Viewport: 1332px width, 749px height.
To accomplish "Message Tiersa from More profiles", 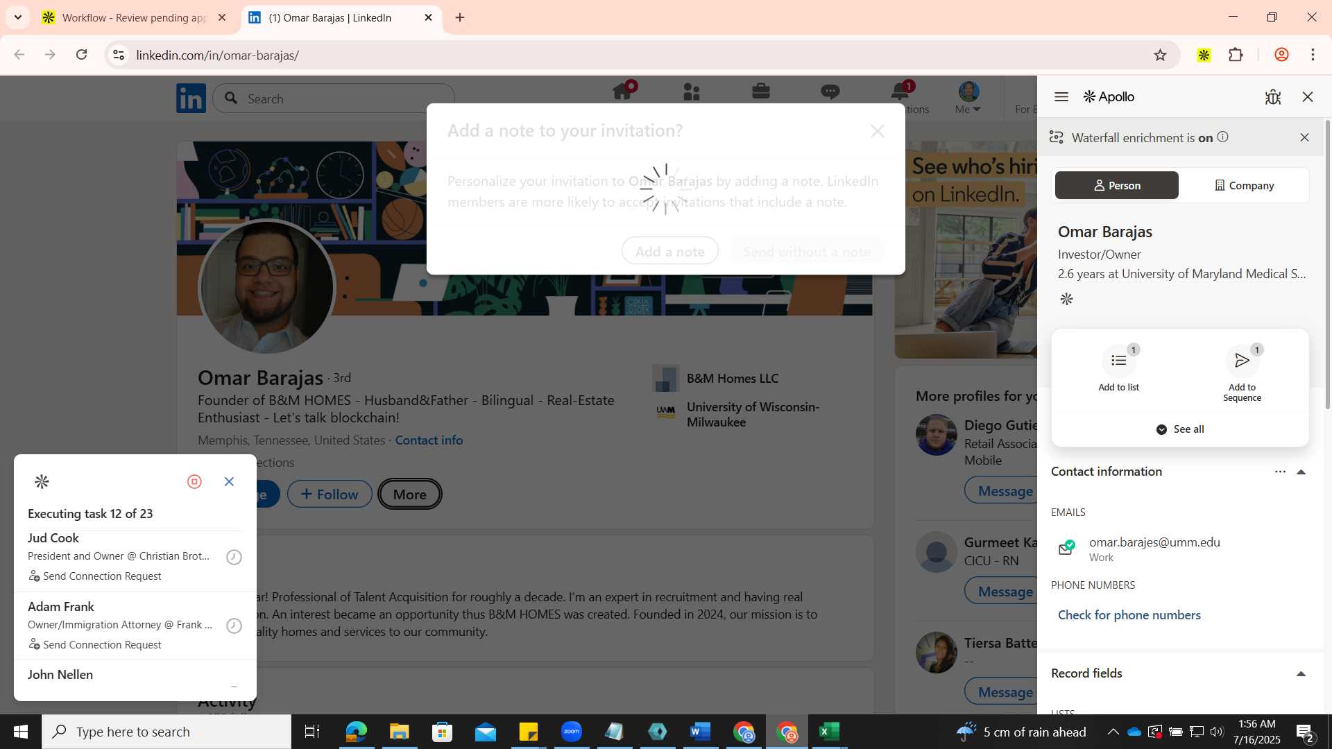I will coord(1000,692).
